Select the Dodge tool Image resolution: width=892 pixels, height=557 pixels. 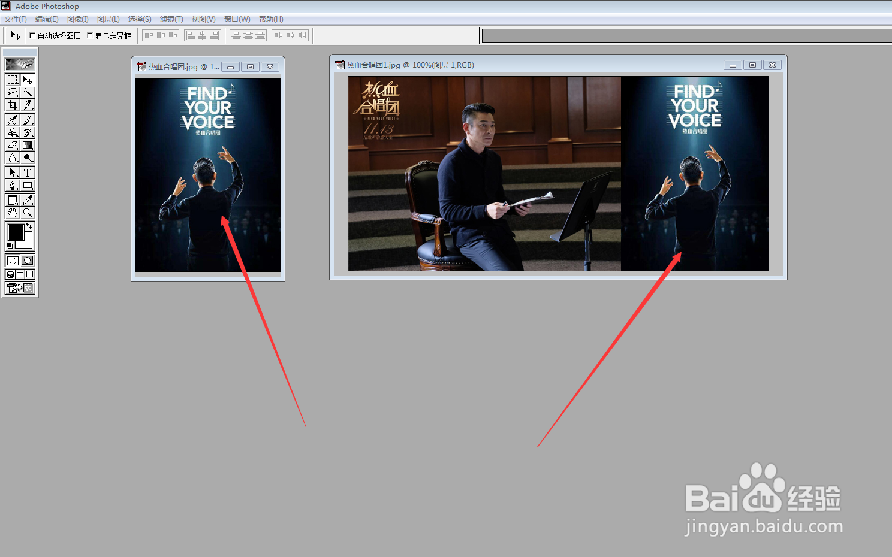tap(28, 158)
